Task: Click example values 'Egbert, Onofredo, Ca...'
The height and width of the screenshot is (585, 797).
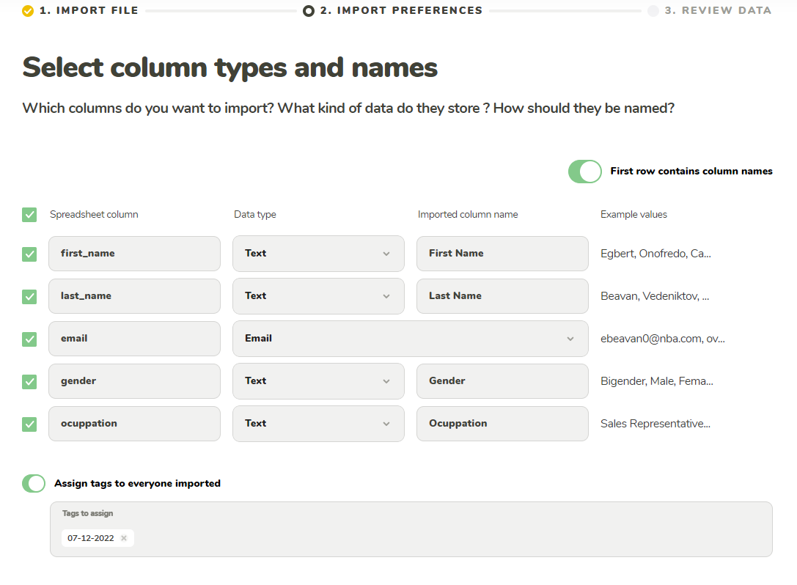Action: click(655, 254)
